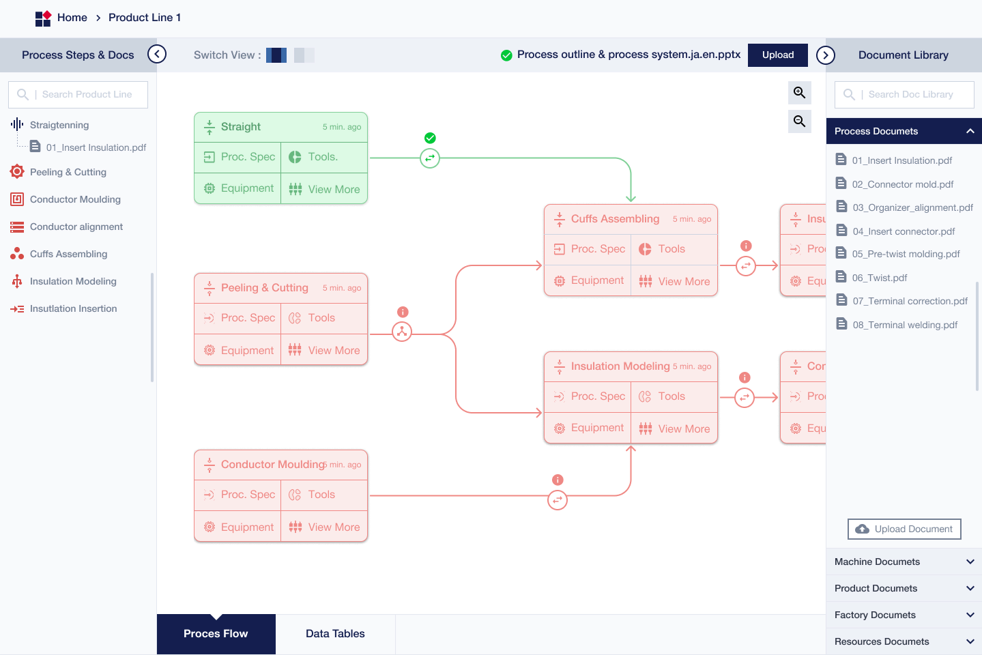Go to Home breadcrumb
The image size is (982, 655).
(72, 18)
